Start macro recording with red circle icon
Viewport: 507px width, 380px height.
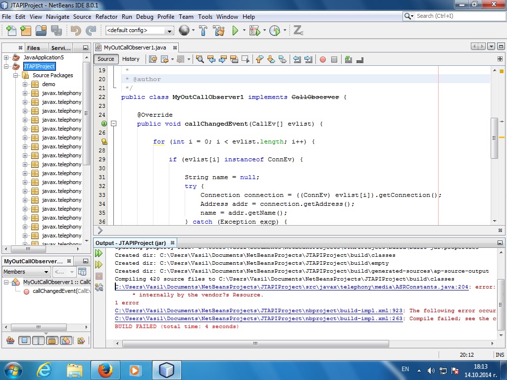coord(323,59)
